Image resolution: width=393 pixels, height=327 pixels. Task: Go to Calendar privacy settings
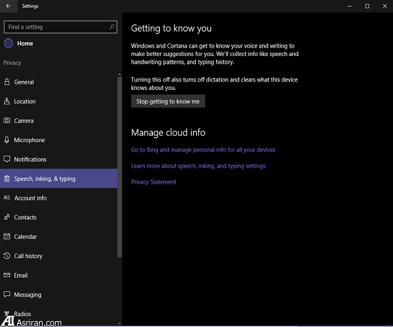[x=26, y=237]
